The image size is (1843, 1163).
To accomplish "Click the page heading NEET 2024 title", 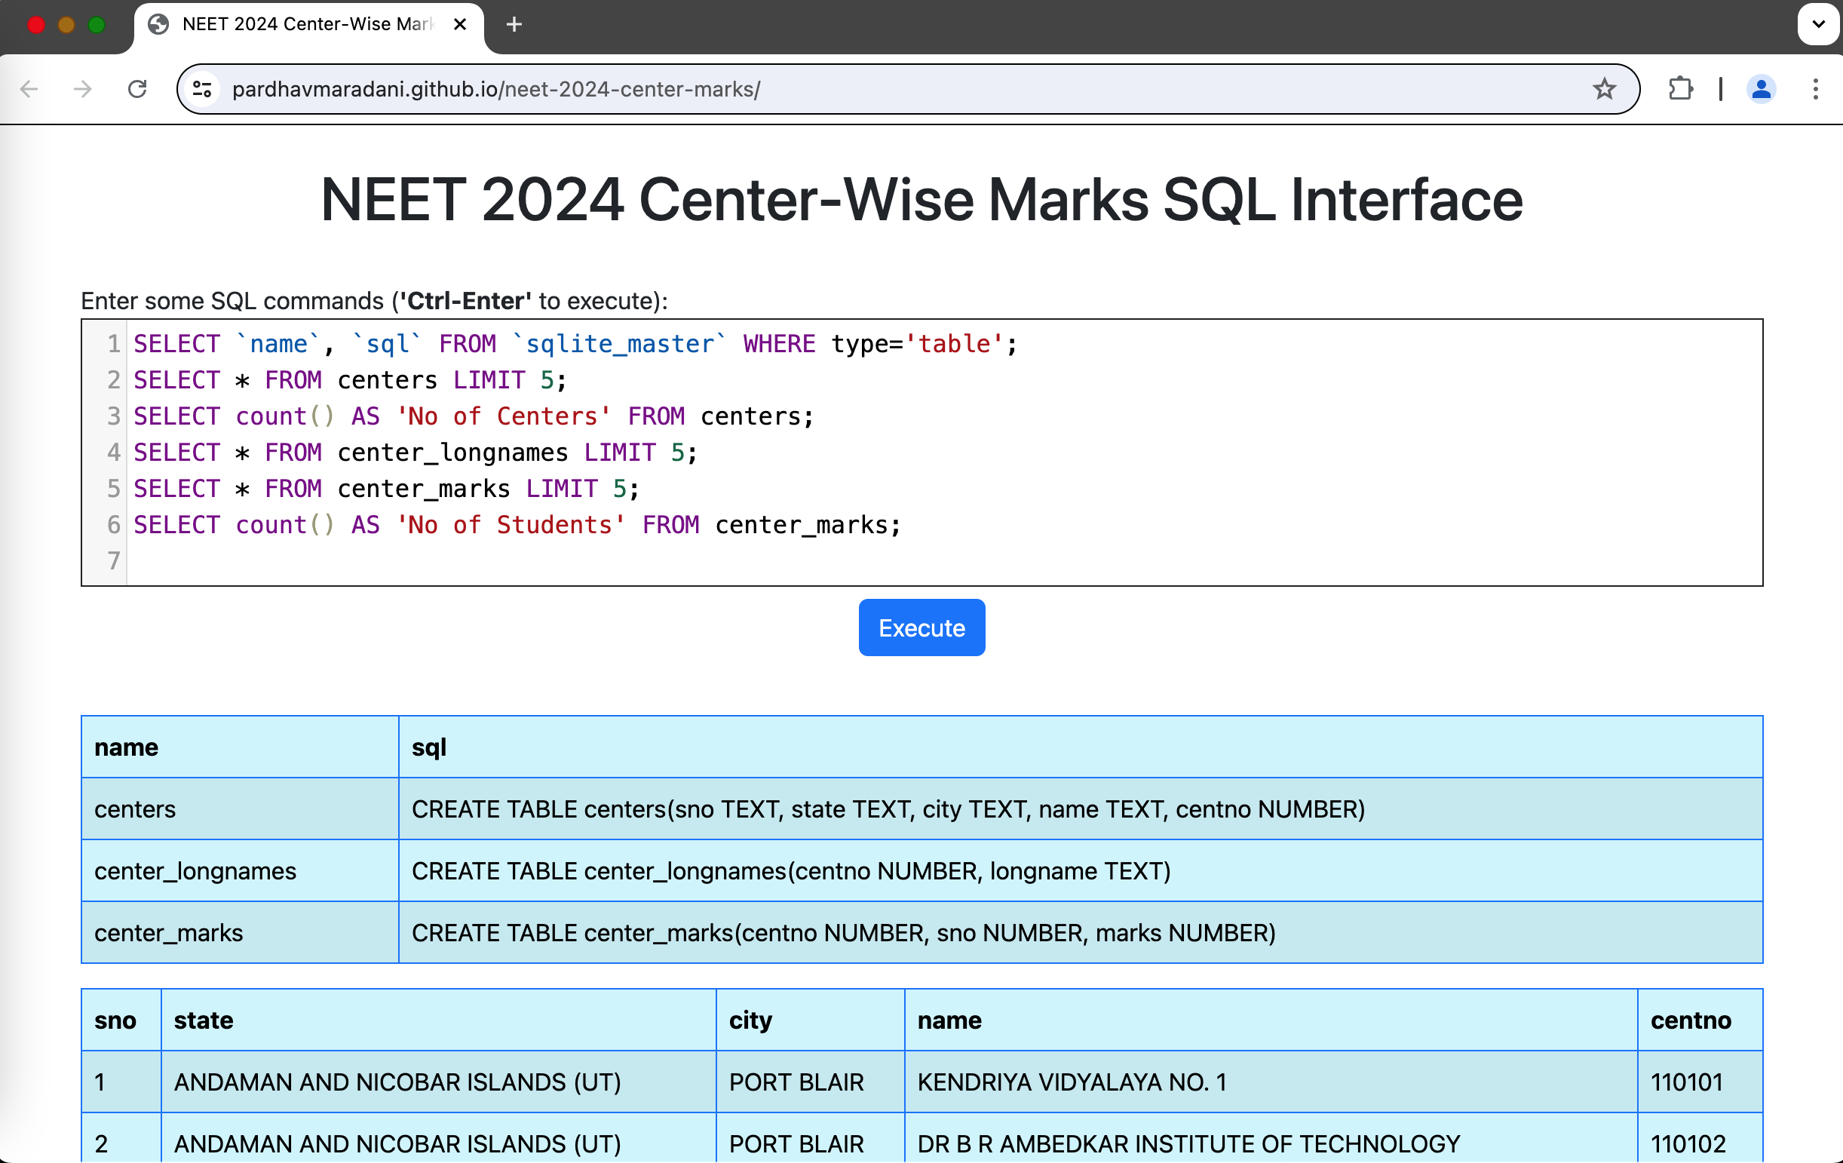I will coord(921,200).
